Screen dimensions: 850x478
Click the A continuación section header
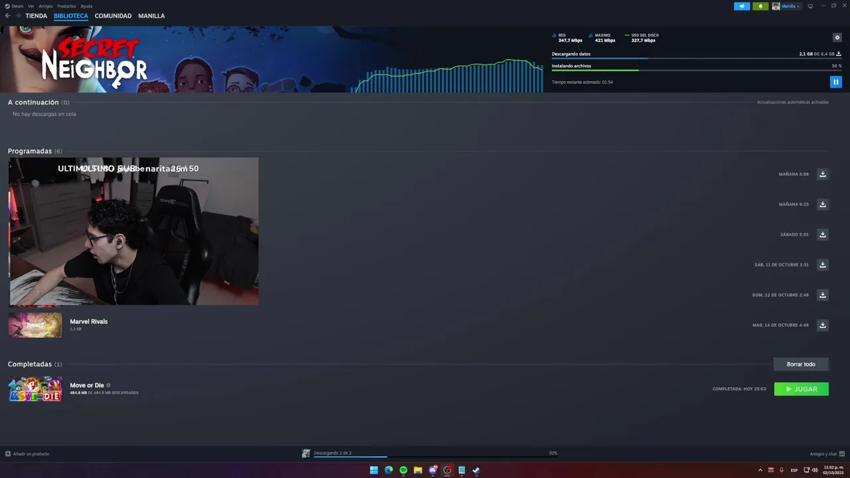coord(39,102)
